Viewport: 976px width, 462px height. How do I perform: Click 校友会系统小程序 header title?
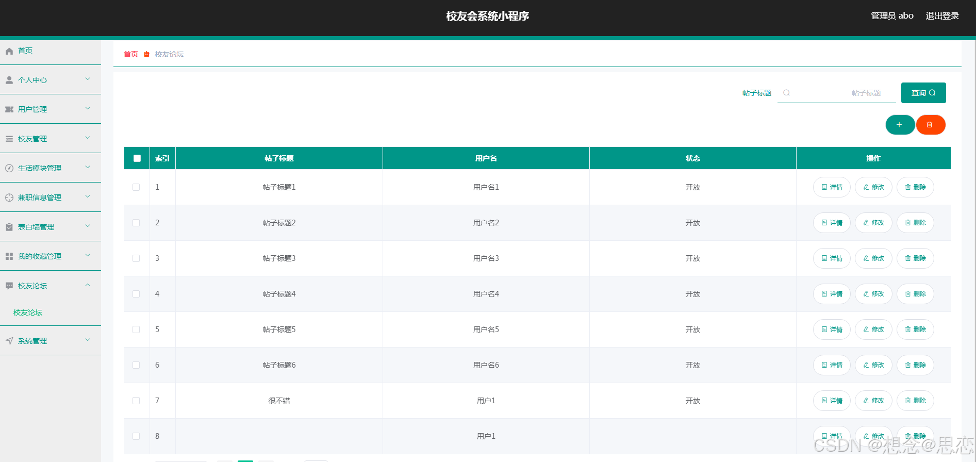click(488, 16)
